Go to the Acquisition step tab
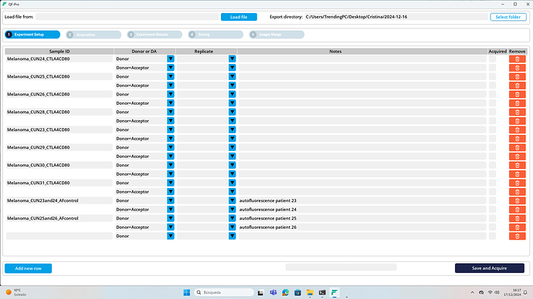 93,35
